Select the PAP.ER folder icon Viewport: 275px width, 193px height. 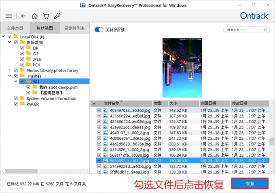tap(22, 104)
